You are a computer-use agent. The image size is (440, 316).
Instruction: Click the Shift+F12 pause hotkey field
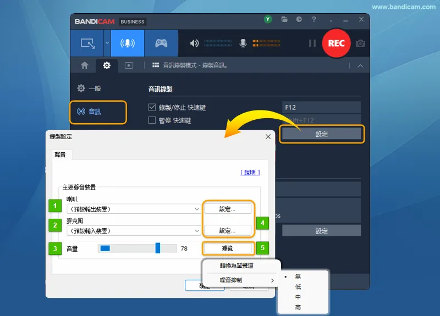pos(321,120)
